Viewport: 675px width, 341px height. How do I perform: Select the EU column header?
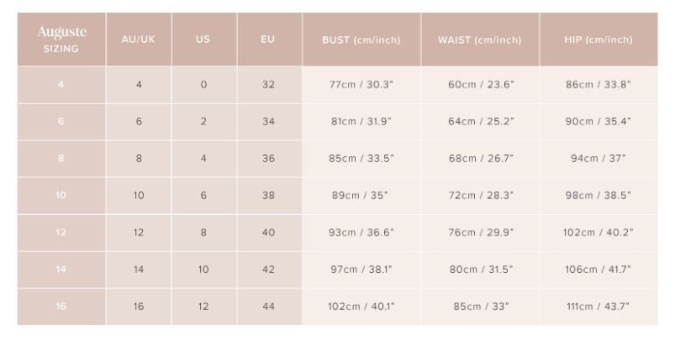[270, 39]
